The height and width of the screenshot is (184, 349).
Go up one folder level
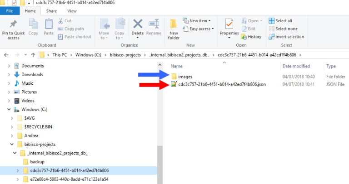(x=33, y=55)
